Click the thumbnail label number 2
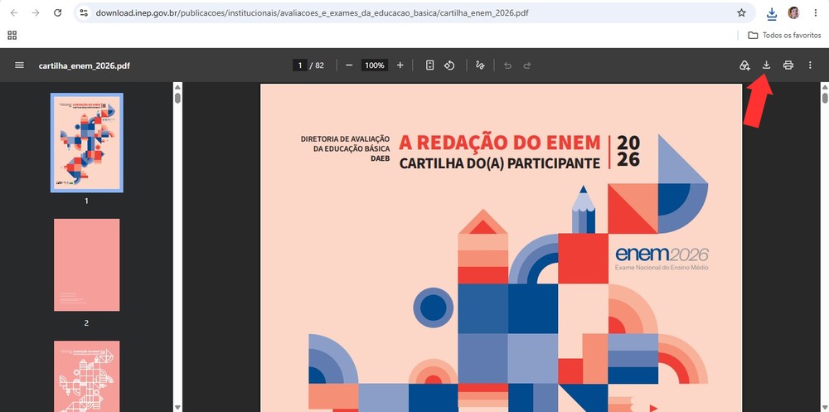Screen dimensions: 829x412 point(87,322)
